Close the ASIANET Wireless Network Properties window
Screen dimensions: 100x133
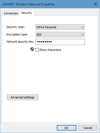coord(96,4)
